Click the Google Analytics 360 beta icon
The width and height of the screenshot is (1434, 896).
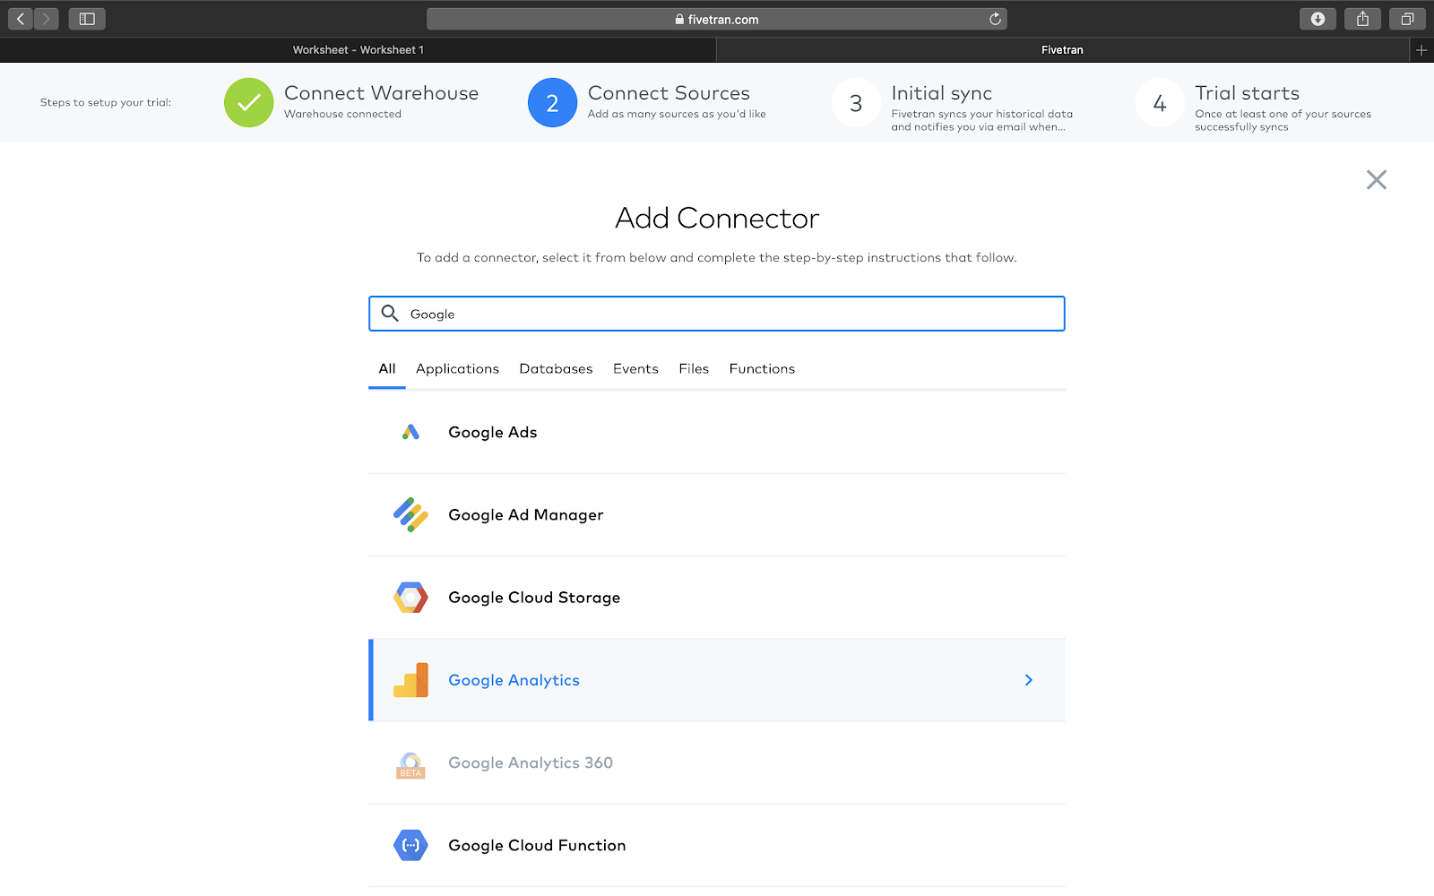tap(410, 764)
